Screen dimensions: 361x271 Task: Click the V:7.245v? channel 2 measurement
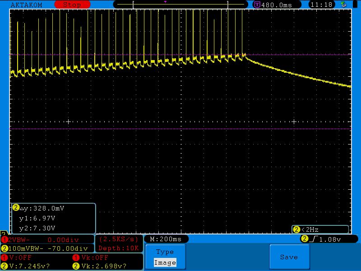click(x=29, y=266)
